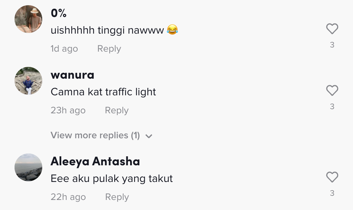Reply to 'Camna kat traffic light' comment
The image size is (353, 210).
click(117, 111)
